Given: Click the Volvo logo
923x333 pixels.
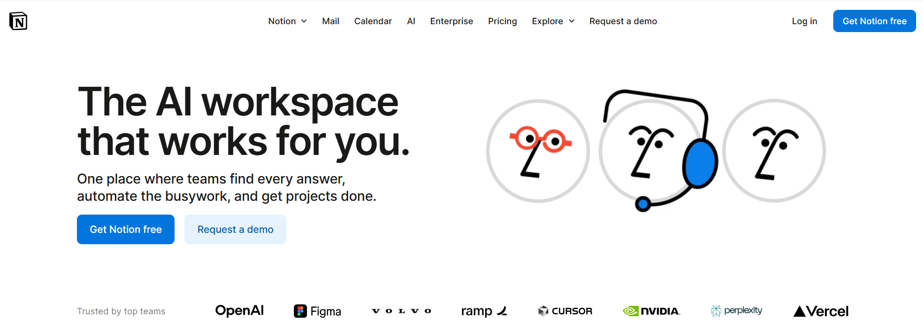Looking at the screenshot, I should tap(401, 311).
